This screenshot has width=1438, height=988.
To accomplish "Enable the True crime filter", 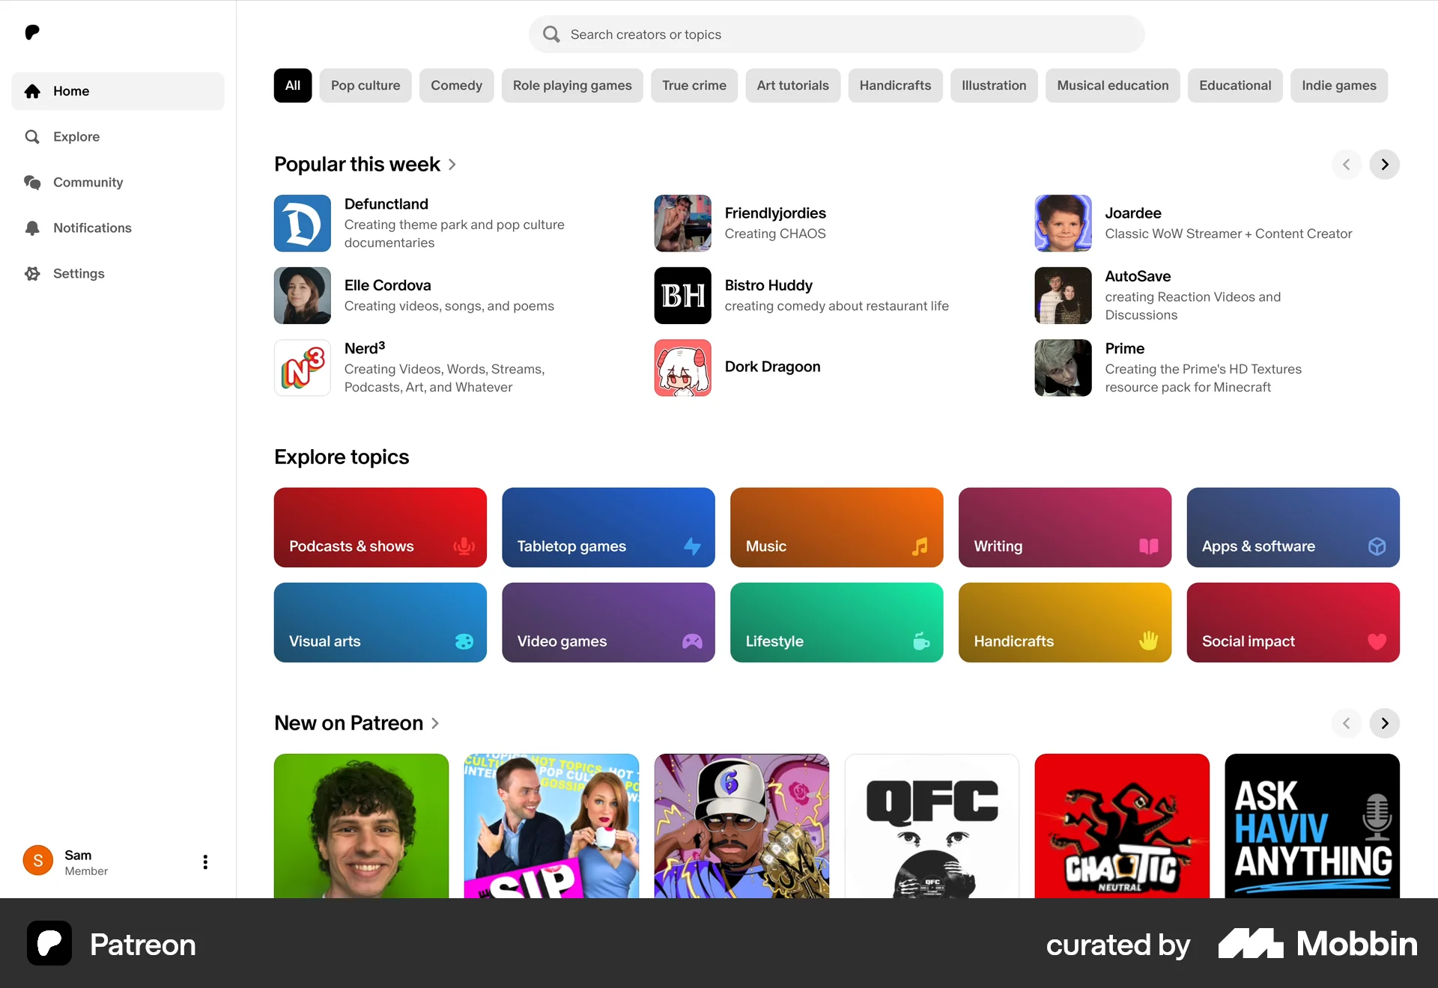I will coord(694,85).
